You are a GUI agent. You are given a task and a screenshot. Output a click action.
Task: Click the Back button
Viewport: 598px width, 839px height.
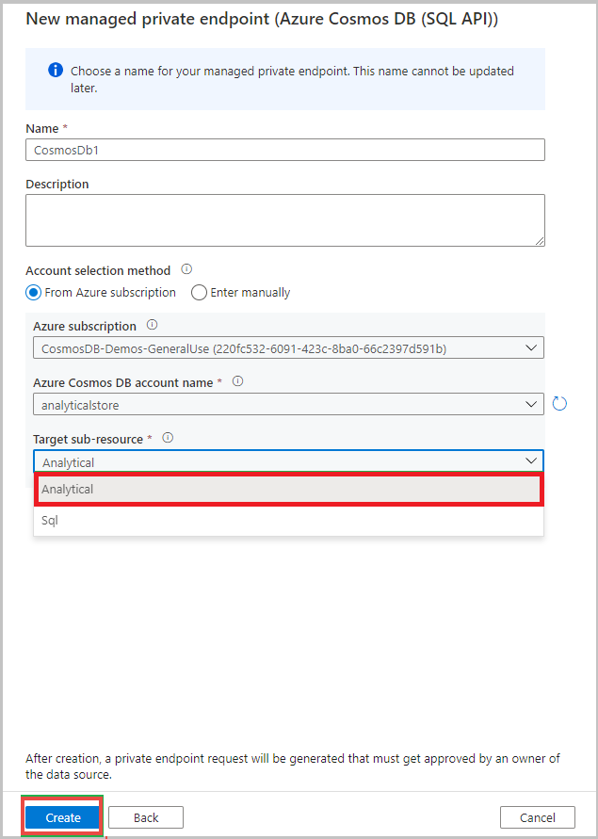click(145, 817)
